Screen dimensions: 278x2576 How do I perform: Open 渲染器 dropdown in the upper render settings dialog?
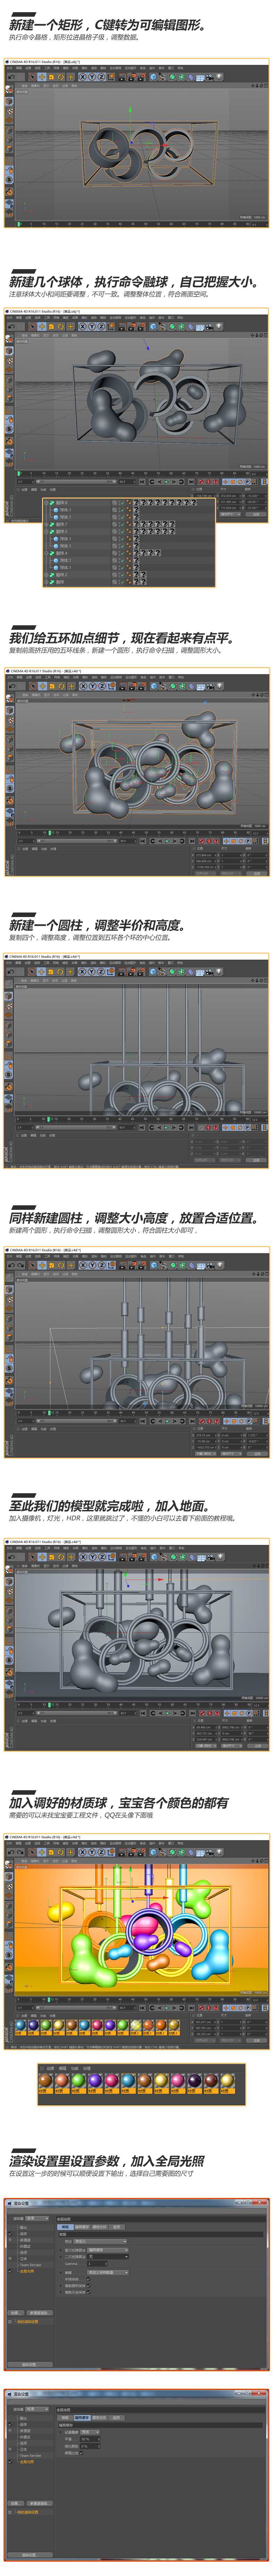coord(37,2218)
